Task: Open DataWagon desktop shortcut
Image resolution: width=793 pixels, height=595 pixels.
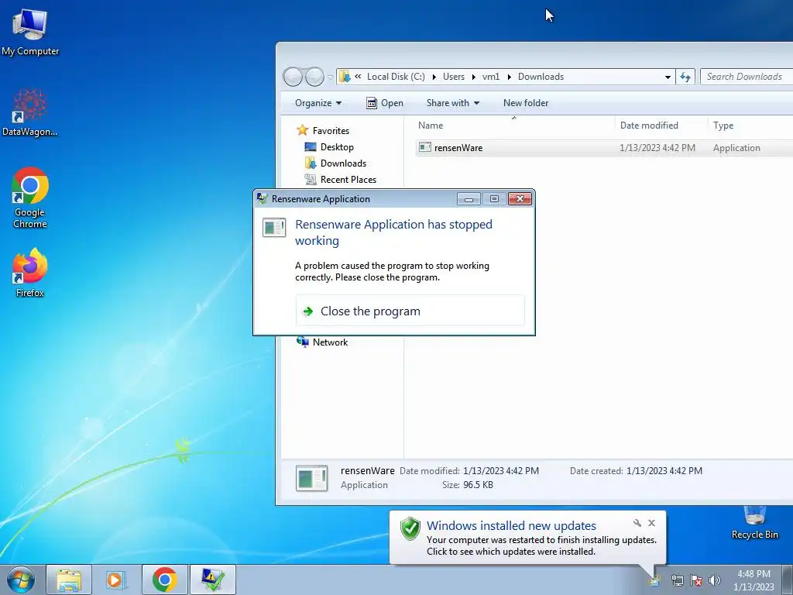Action: [30, 112]
